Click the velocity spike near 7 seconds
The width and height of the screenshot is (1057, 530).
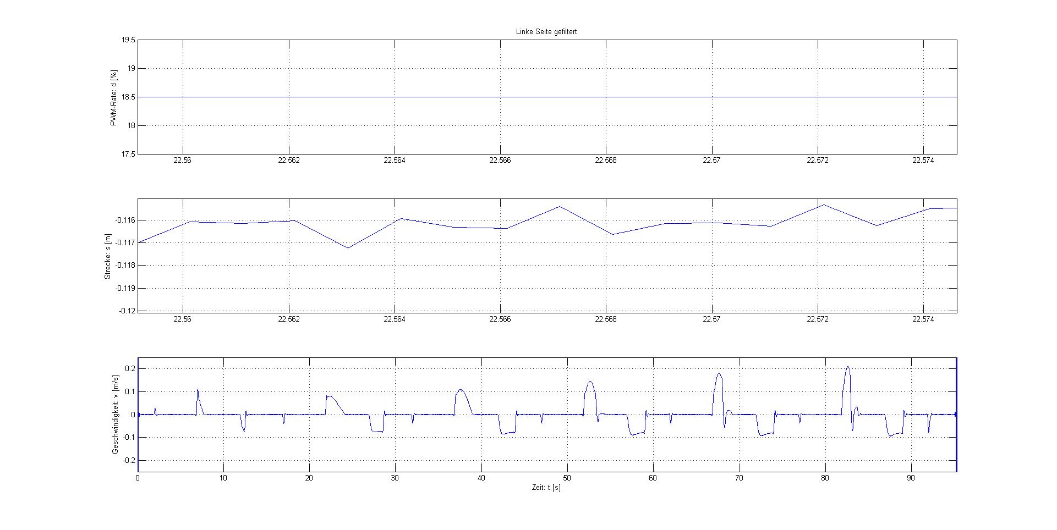click(198, 390)
